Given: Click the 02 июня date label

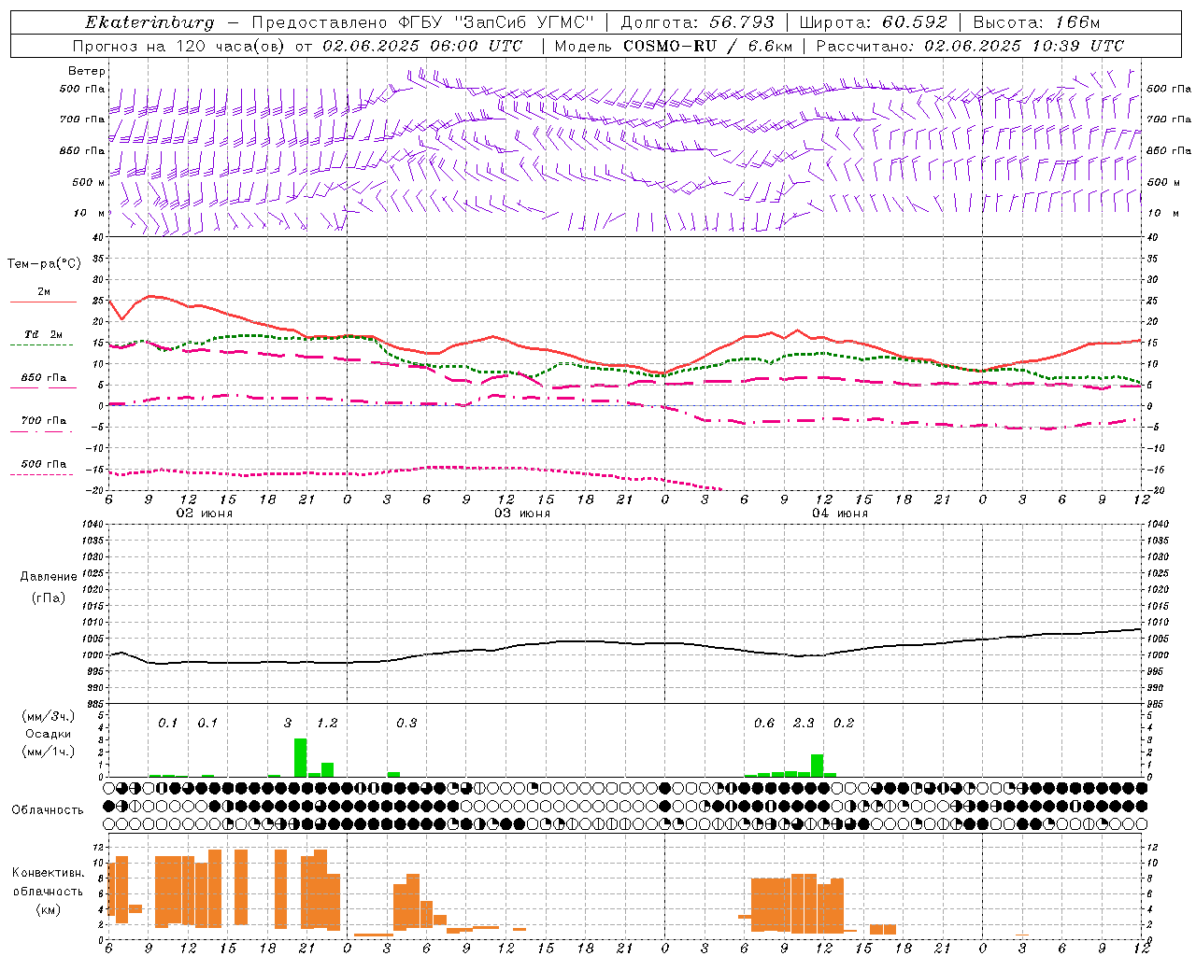Looking at the screenshot, I should [x=205, y=513].
